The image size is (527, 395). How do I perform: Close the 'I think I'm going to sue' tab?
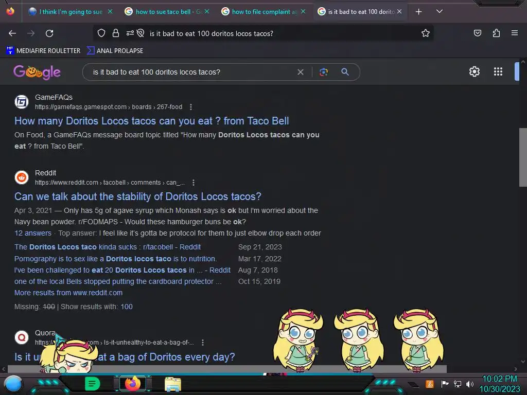[110, 11]
